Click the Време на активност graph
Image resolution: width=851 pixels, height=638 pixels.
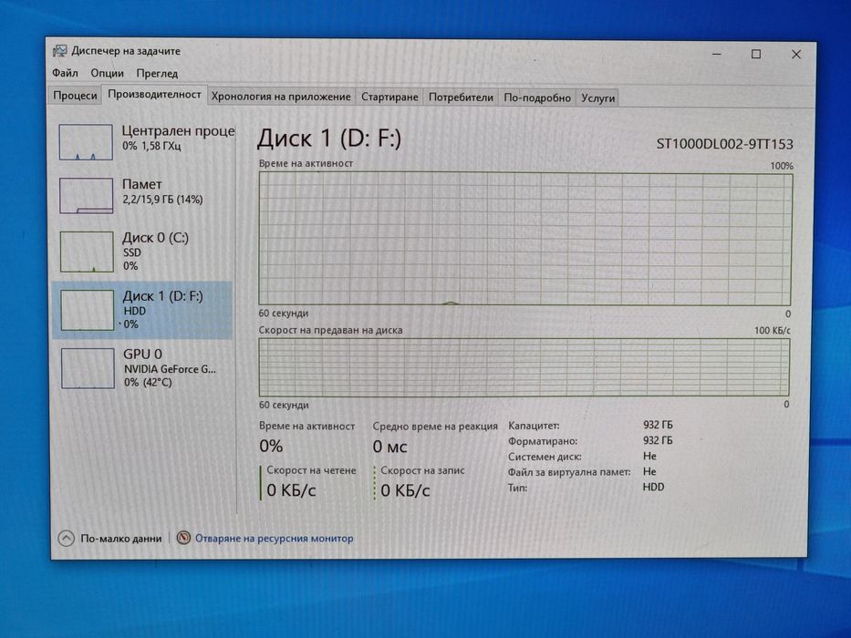tap(524, 239)
